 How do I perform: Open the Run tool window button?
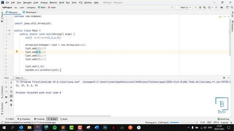[52, 119]
